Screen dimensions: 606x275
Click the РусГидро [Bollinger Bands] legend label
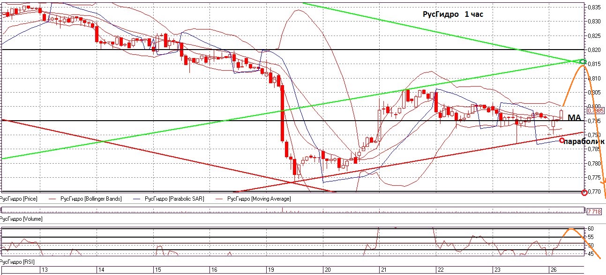pos(91,199)
